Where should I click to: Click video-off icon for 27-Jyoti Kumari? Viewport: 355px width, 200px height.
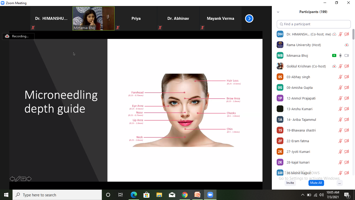tap(347, 152)
